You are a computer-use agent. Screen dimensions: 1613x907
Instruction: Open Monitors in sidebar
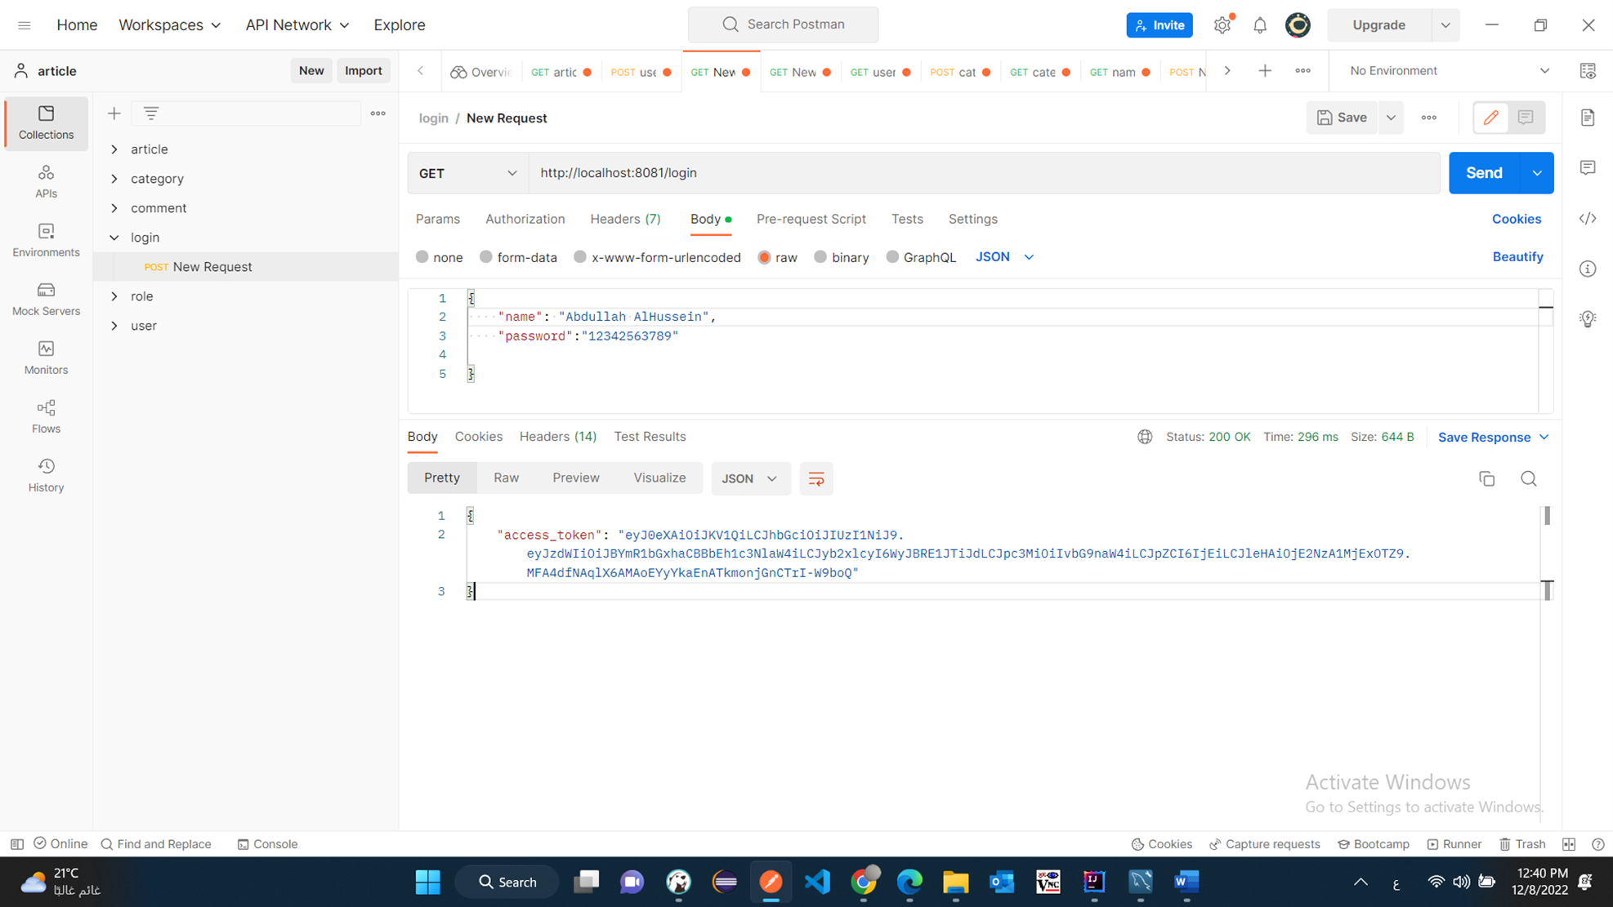tap(46, 358)
